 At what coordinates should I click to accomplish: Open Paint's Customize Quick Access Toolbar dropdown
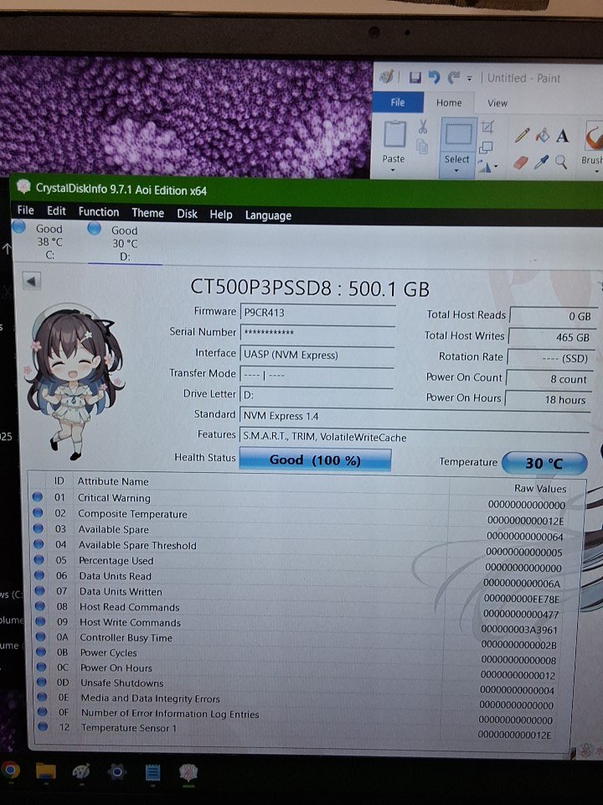[469, 79]
